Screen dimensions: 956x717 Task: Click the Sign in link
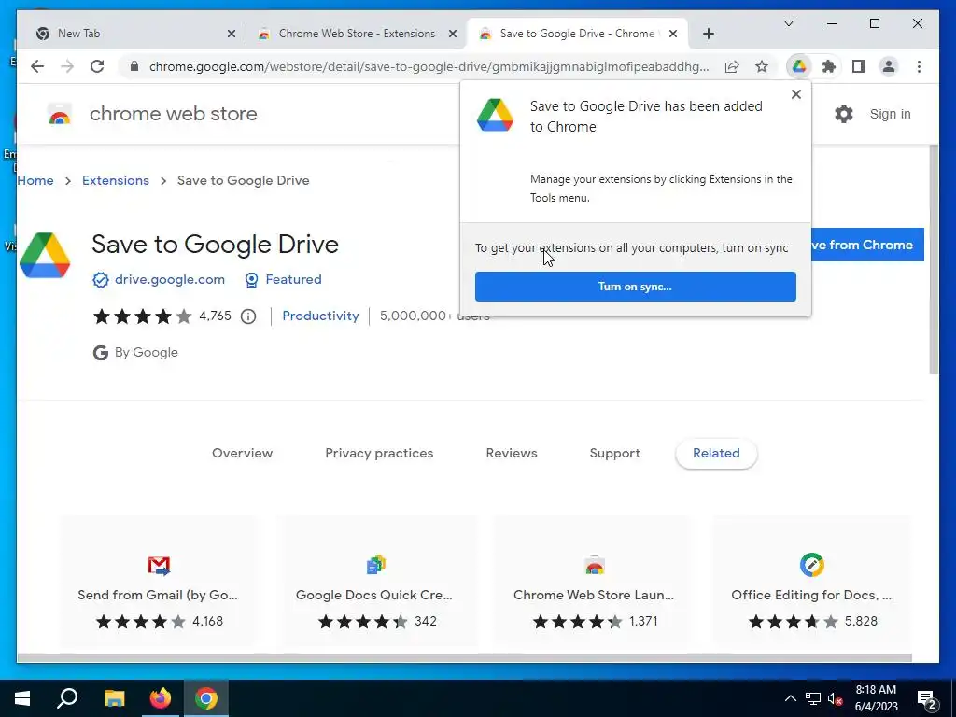(890, 114)
